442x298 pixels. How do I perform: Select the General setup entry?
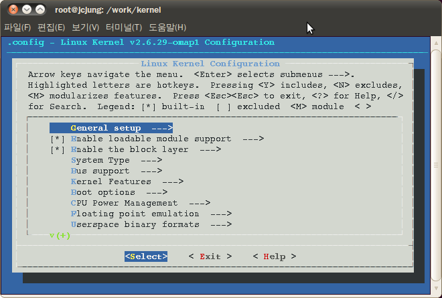click(x=111, y=128)
